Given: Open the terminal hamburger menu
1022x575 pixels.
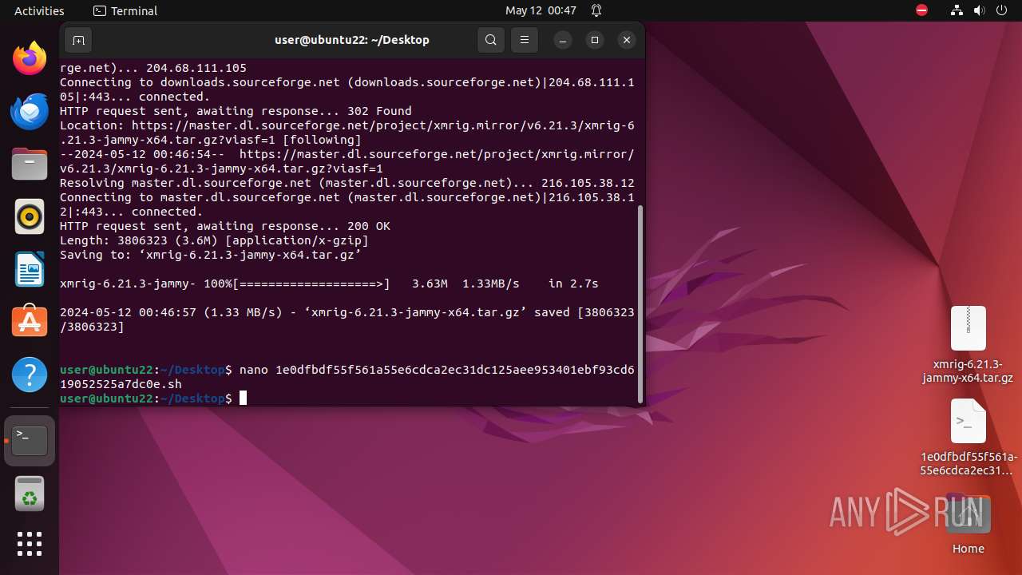Looking at the screenshot, I should tap(525, 40).
